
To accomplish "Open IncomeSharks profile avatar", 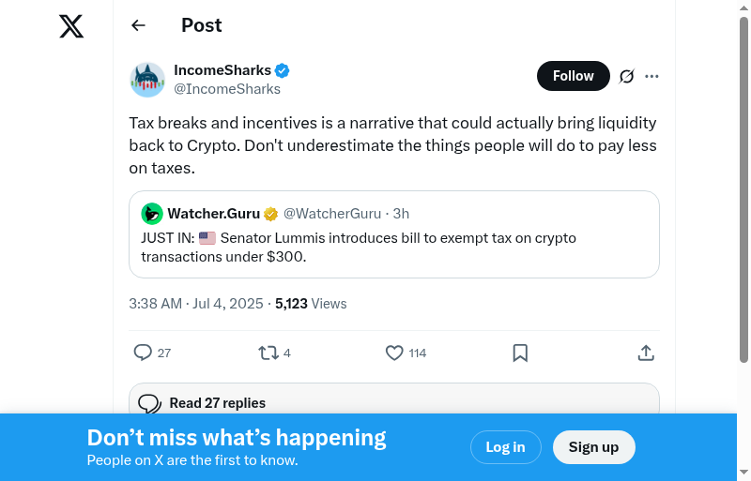I will click(147, 80).
